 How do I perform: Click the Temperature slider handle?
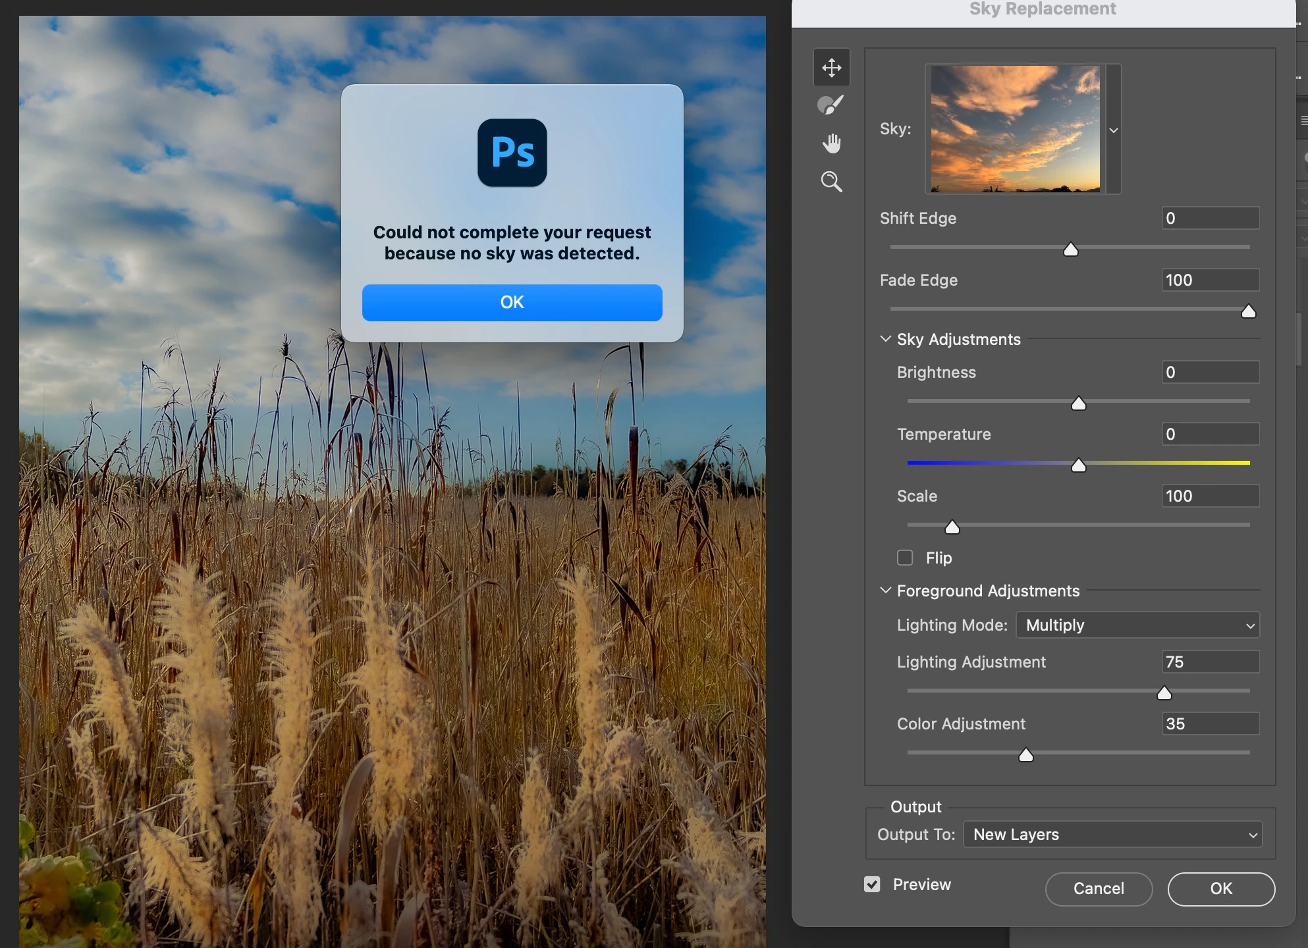coord(1078,466)
